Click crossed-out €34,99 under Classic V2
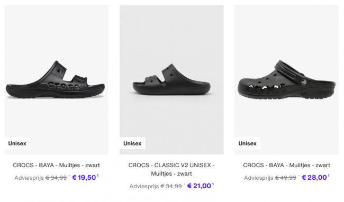This screenshot has height=202, width=344. [x=171, y=186]
